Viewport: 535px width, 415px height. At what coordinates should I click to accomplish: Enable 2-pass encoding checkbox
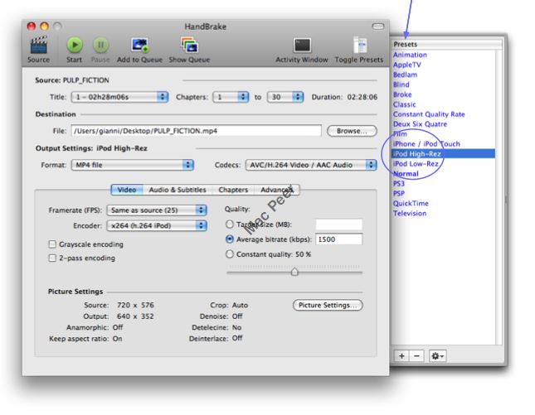pyautogui.click(x=52, y=258)
